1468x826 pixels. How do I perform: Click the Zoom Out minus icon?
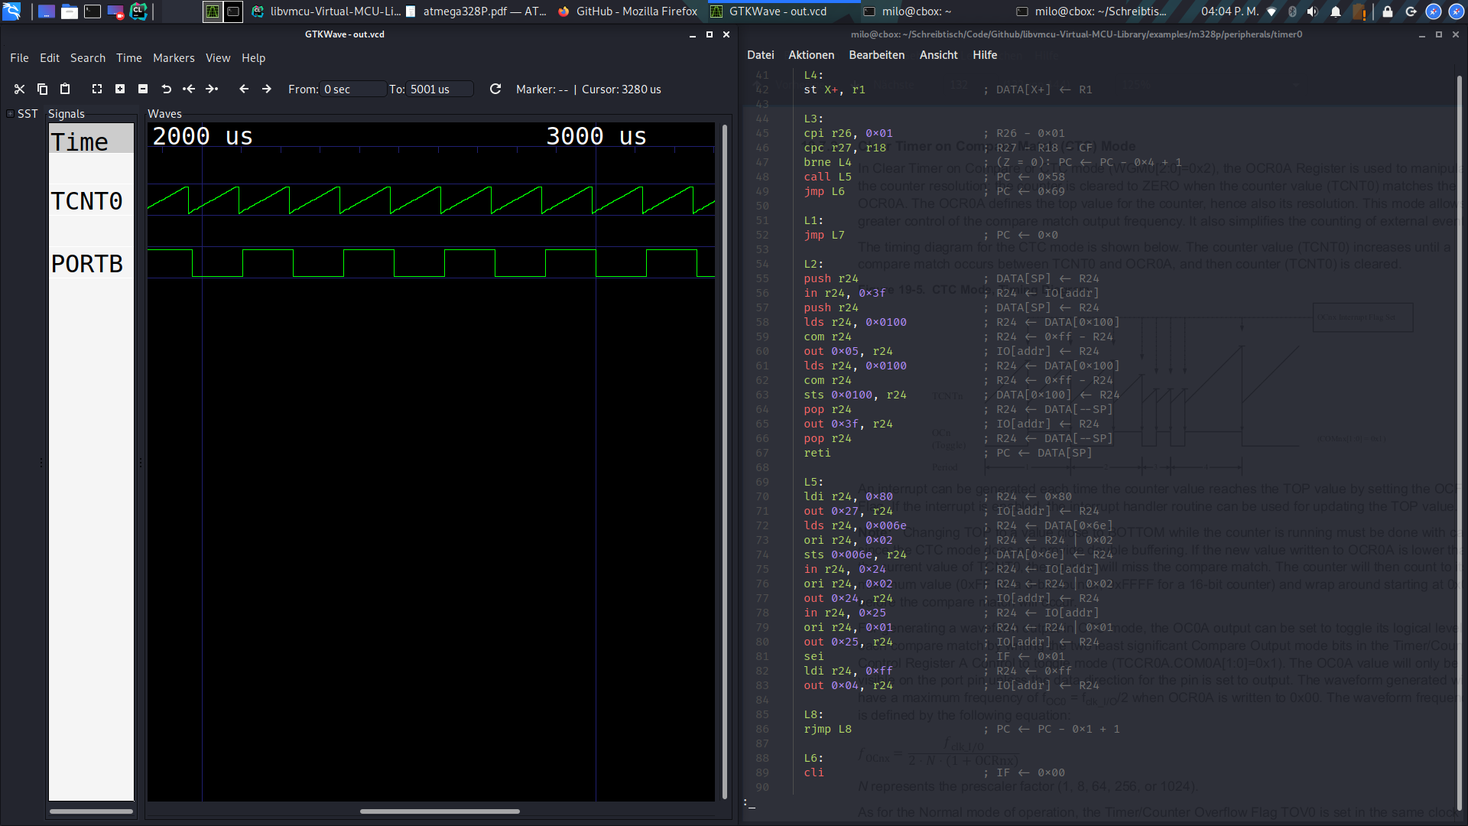[x=143, y=89]
